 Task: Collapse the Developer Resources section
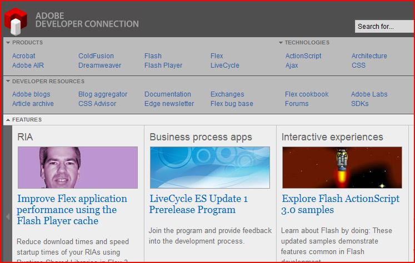coord(8,81)
